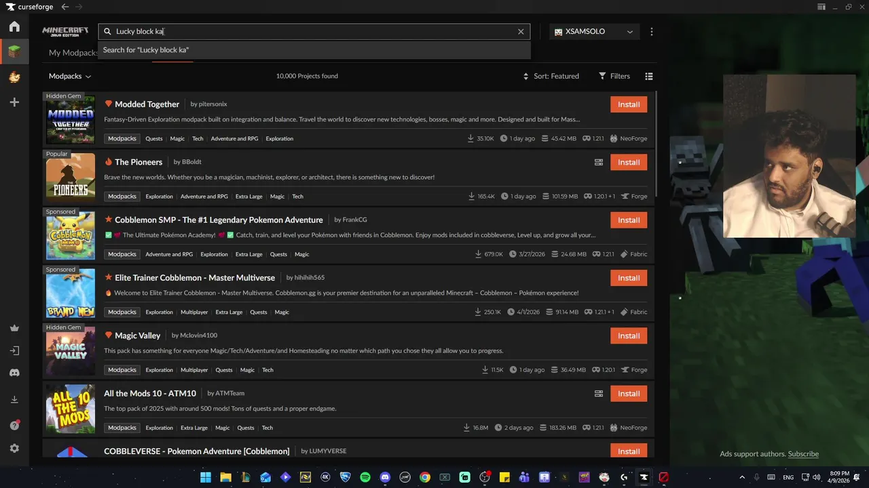Open the help question mark icon

(x=14, y=426)
